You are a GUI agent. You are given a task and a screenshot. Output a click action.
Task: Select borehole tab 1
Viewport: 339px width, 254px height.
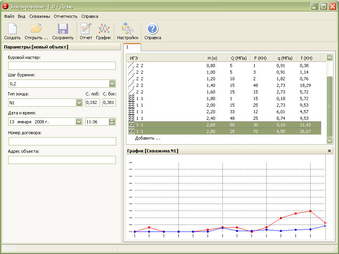pyautogui.click(x=132, y=47)
